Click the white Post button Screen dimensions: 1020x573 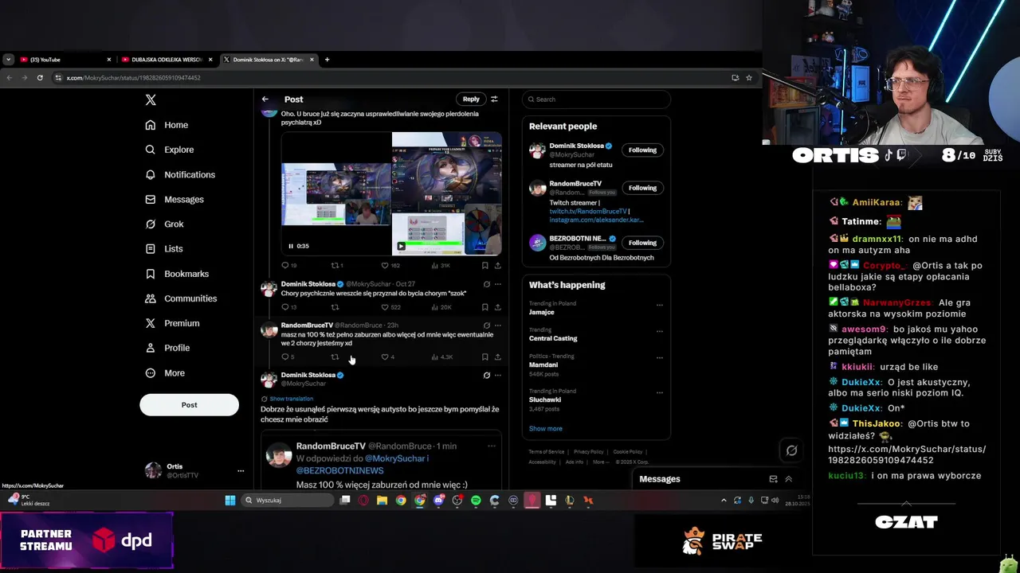click(189, 404)
